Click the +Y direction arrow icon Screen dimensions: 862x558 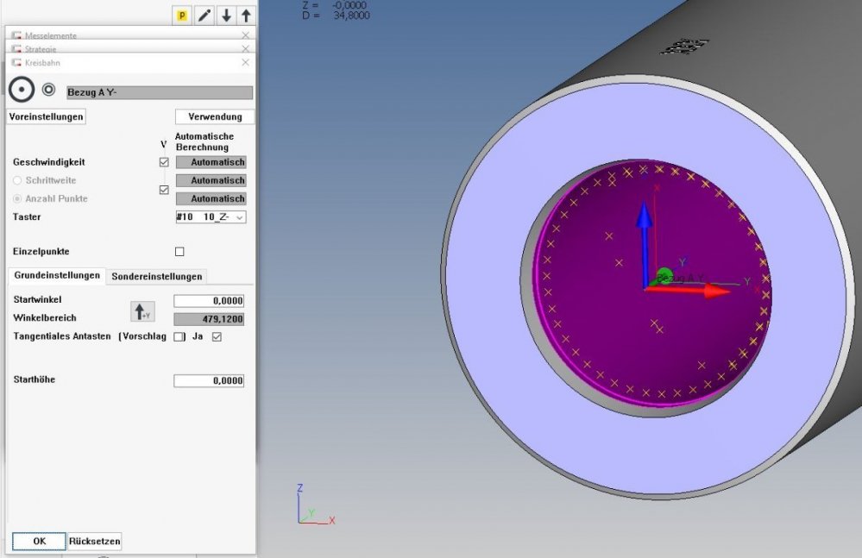pyautogui.click(x=141, y=311)
